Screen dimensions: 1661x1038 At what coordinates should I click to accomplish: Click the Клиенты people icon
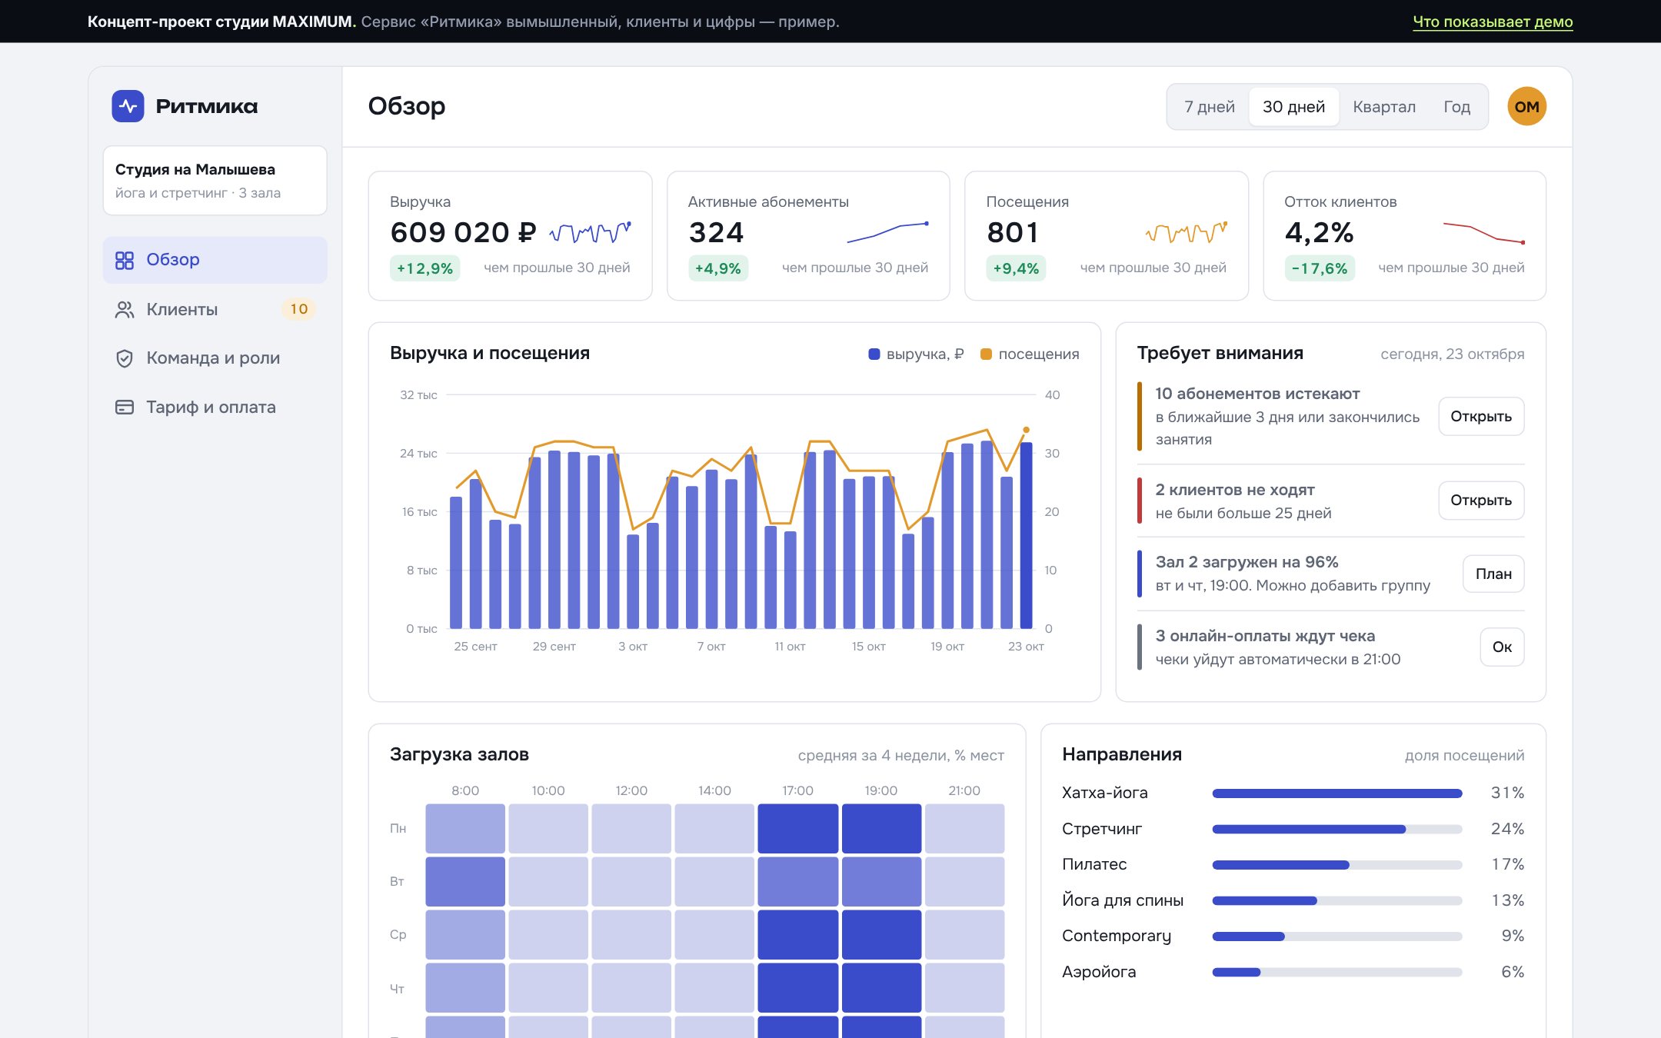[125, 309]
